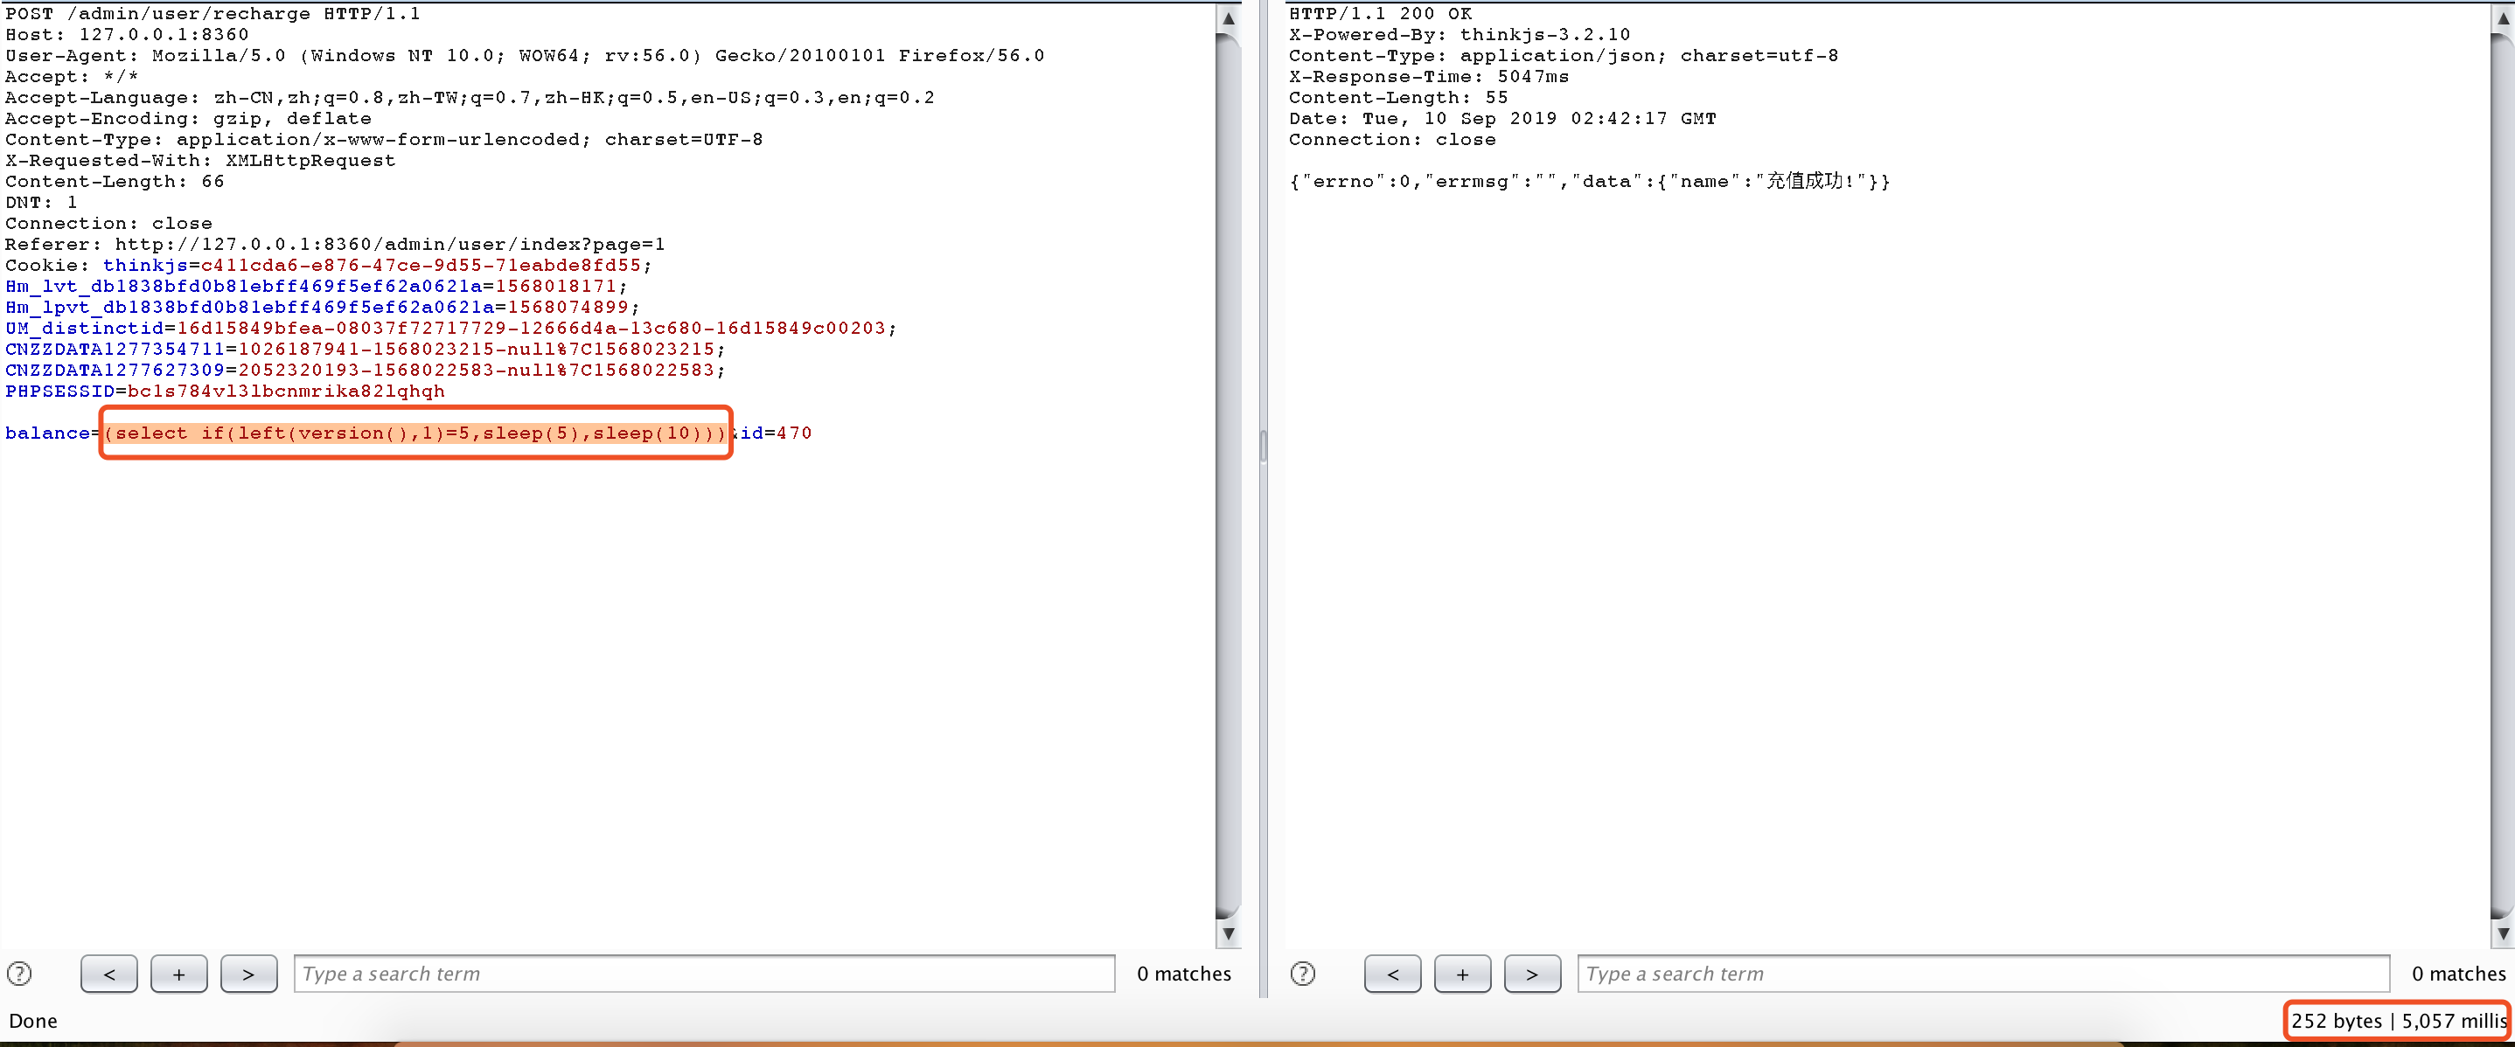
Task: Click the JSON errno response body line
Action: click(x=1588, y=182)
